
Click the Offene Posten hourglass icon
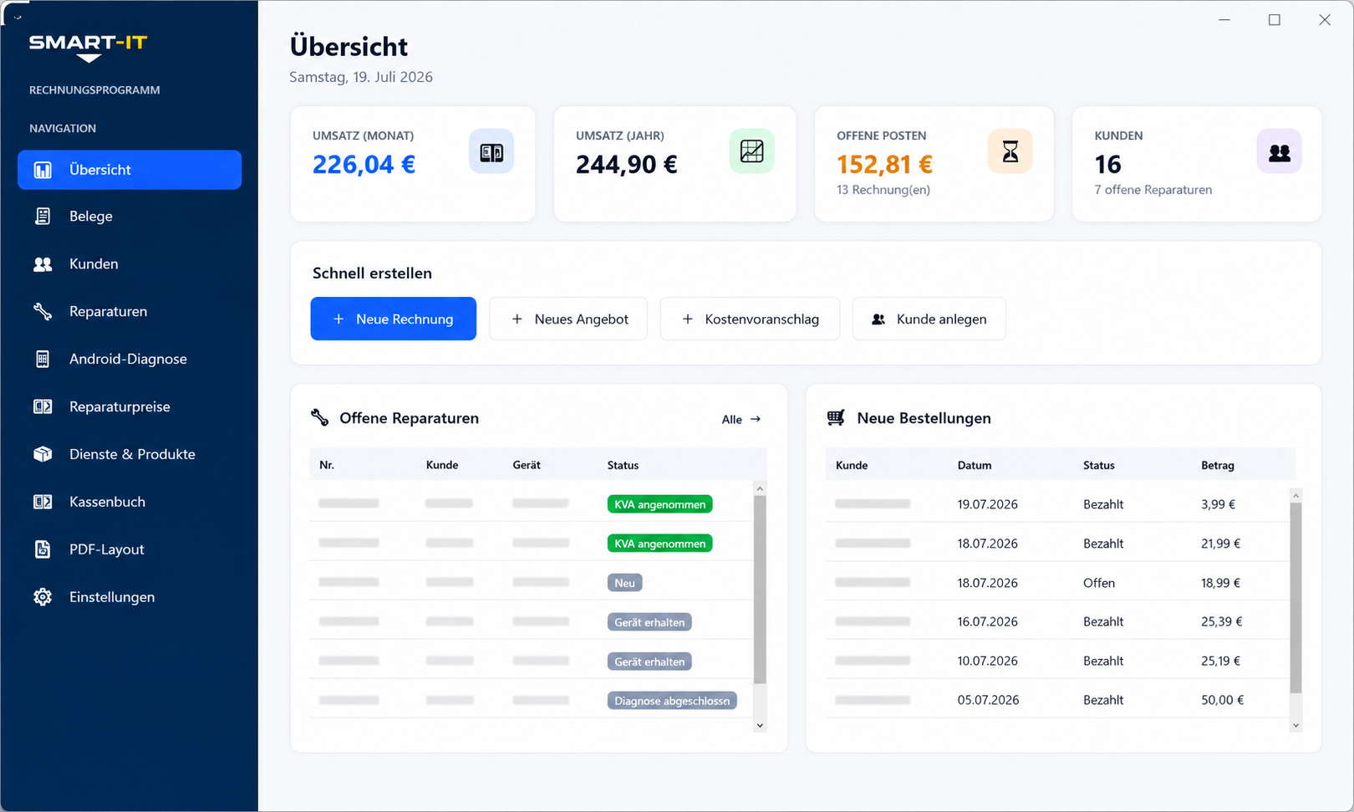(x=1010, y=151)
